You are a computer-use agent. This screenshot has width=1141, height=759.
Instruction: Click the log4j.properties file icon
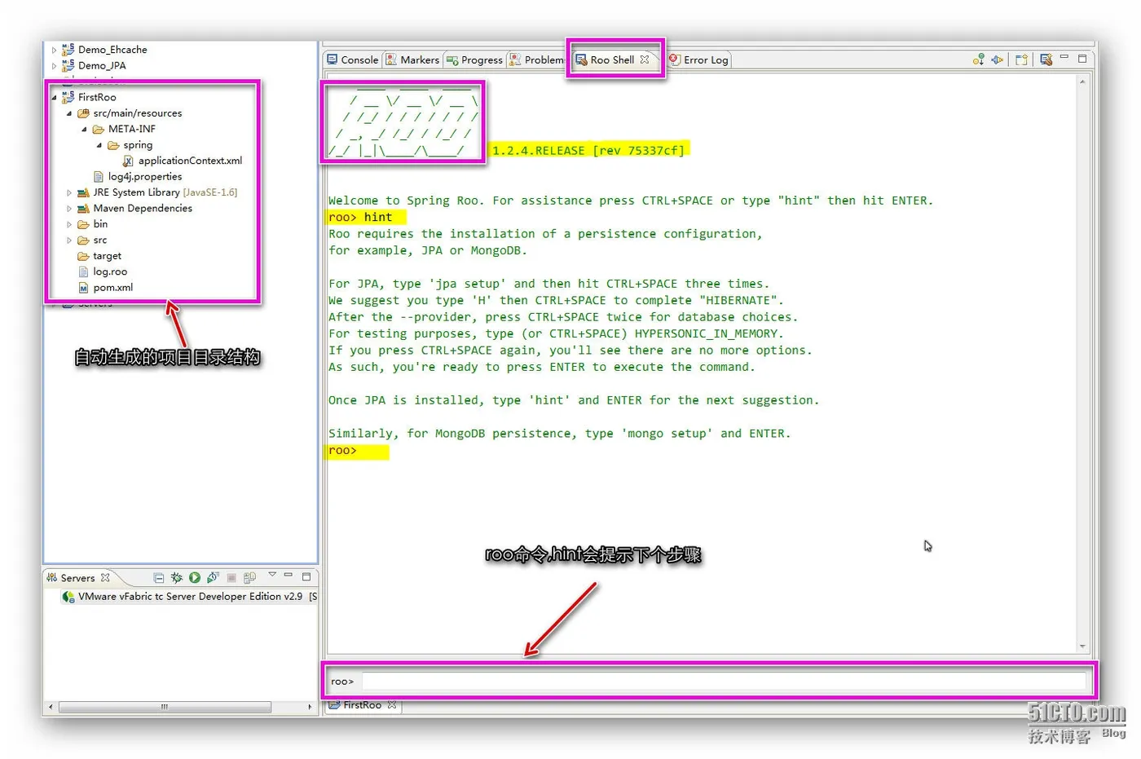99,177
